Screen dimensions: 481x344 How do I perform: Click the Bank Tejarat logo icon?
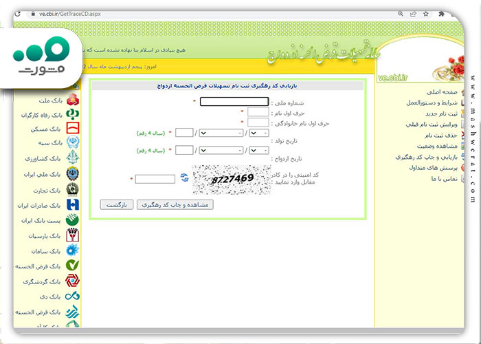pyautogui.click(x=73, y=190)
